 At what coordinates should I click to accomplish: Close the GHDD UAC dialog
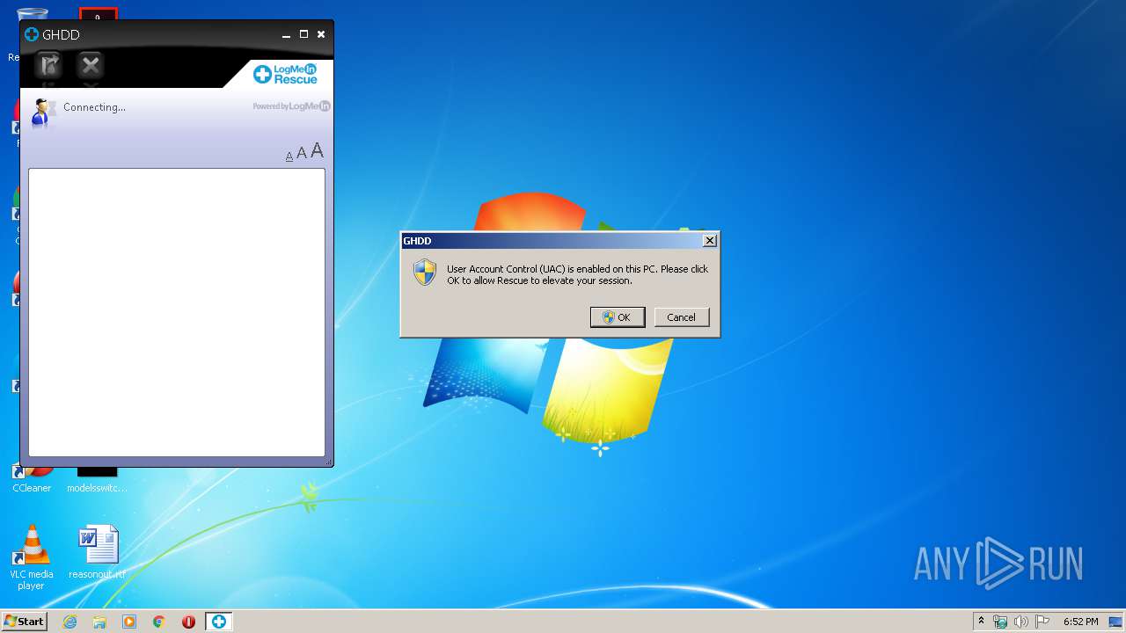pos(710,241)
